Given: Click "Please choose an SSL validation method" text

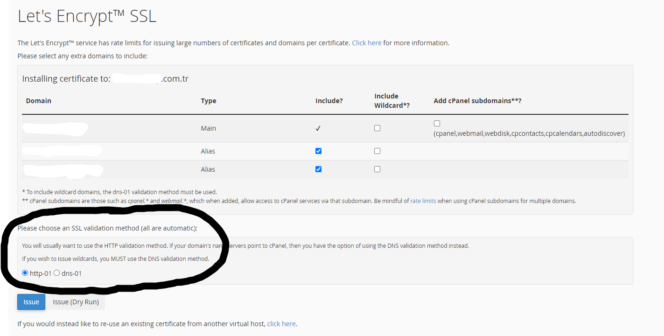Looking at the screenshot, I should pyautogui.click(x=107, y=228).
